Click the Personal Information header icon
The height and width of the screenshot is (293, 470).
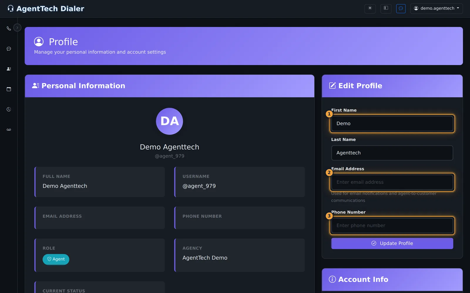pos(36,86)
